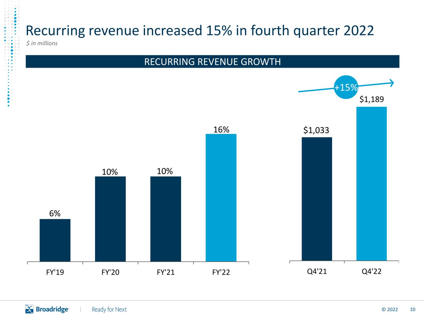Click the 6% data label
This screenshot has width=424, height=318.
[55, 213]
